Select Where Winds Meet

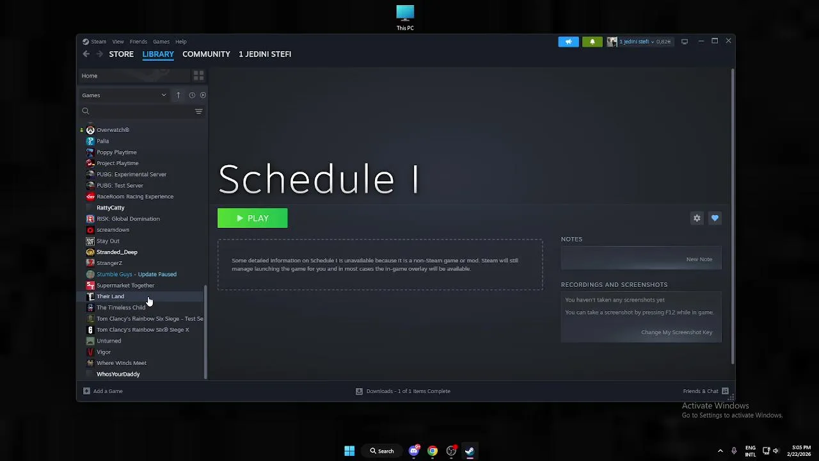pos(122,363)
